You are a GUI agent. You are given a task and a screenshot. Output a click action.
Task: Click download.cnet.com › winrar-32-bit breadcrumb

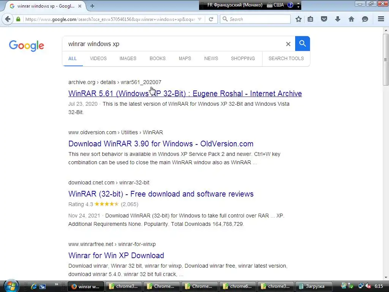[109, 182]
